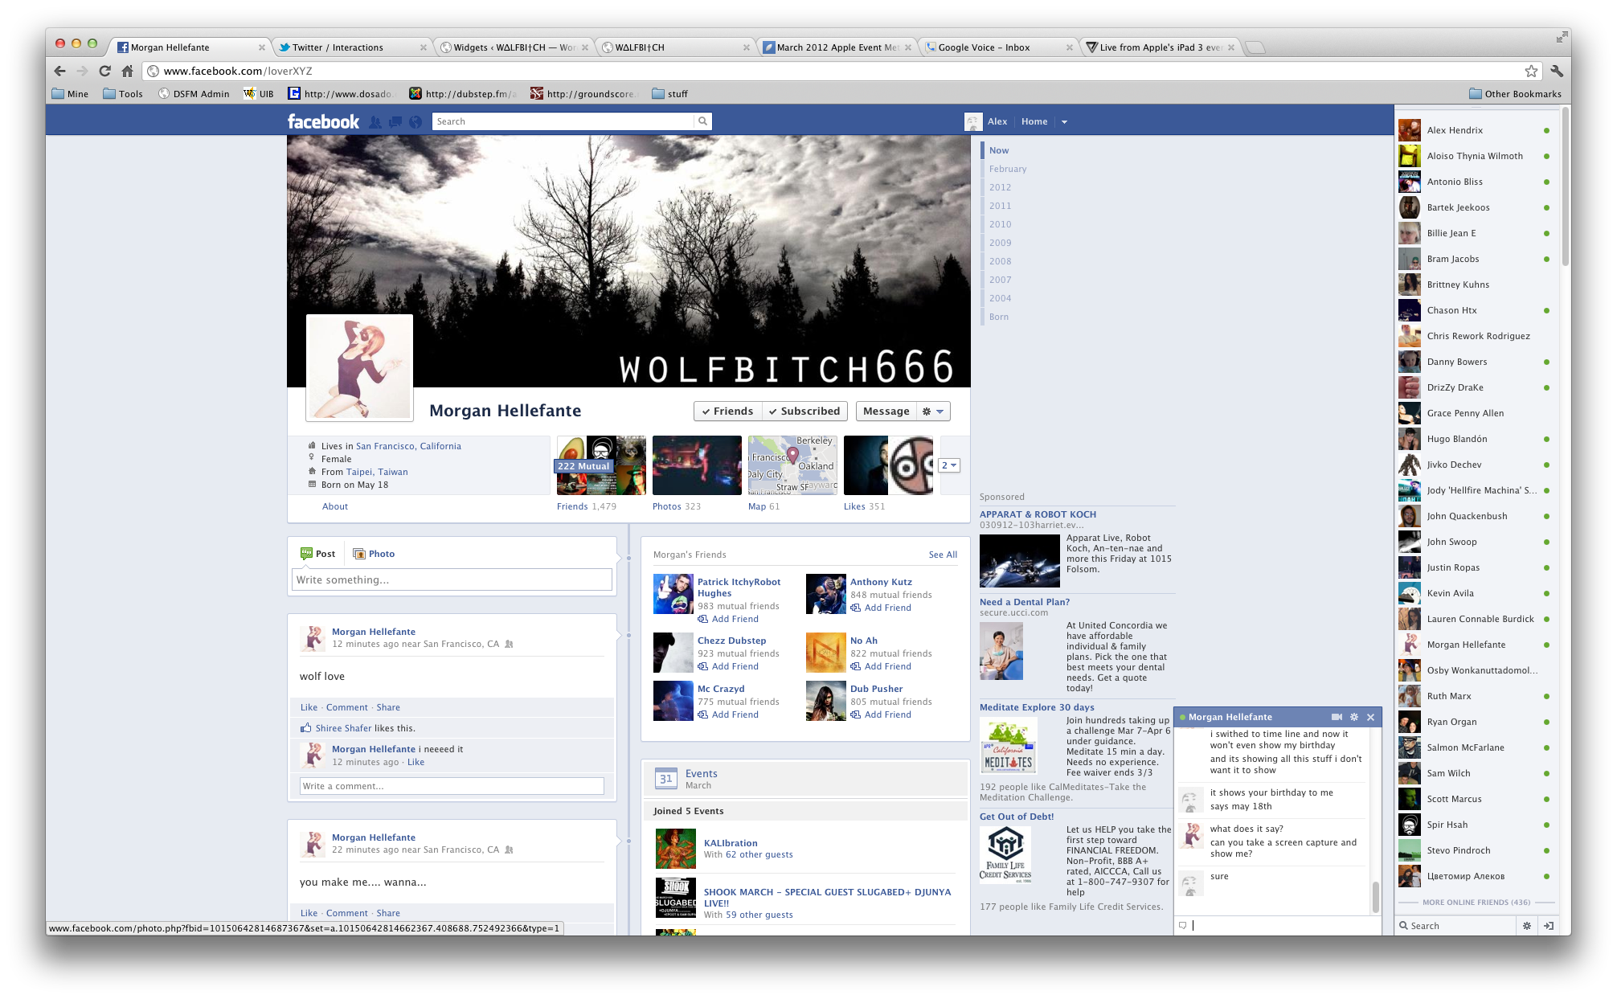Jump to Born on timeline
The width and height of the screenshot is (1617, 999).
coord(999,317)
